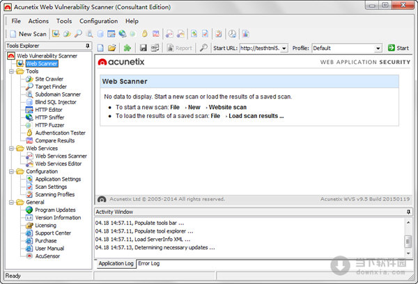Open HTTP Fuzzer icon in the top toolbar

133,34
